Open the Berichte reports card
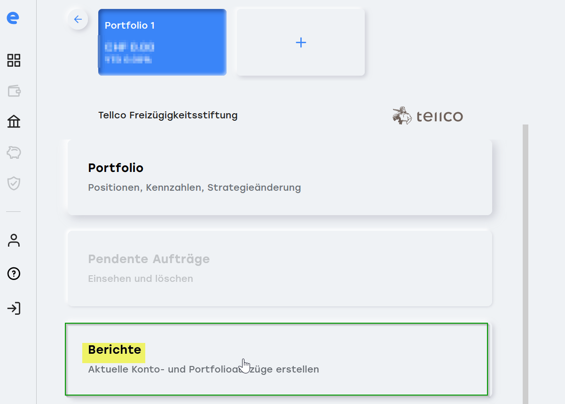This screenshot has height=404, width=565. click(276, 359)
